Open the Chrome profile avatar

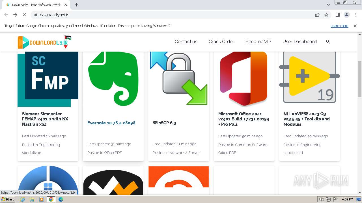tap(346, 15)
